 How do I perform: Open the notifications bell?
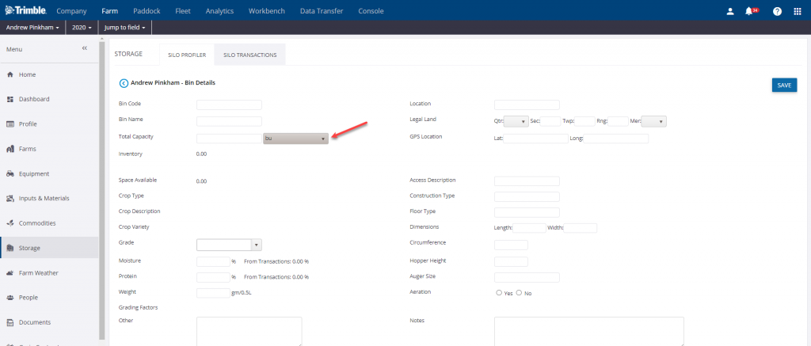click(749, 11)
